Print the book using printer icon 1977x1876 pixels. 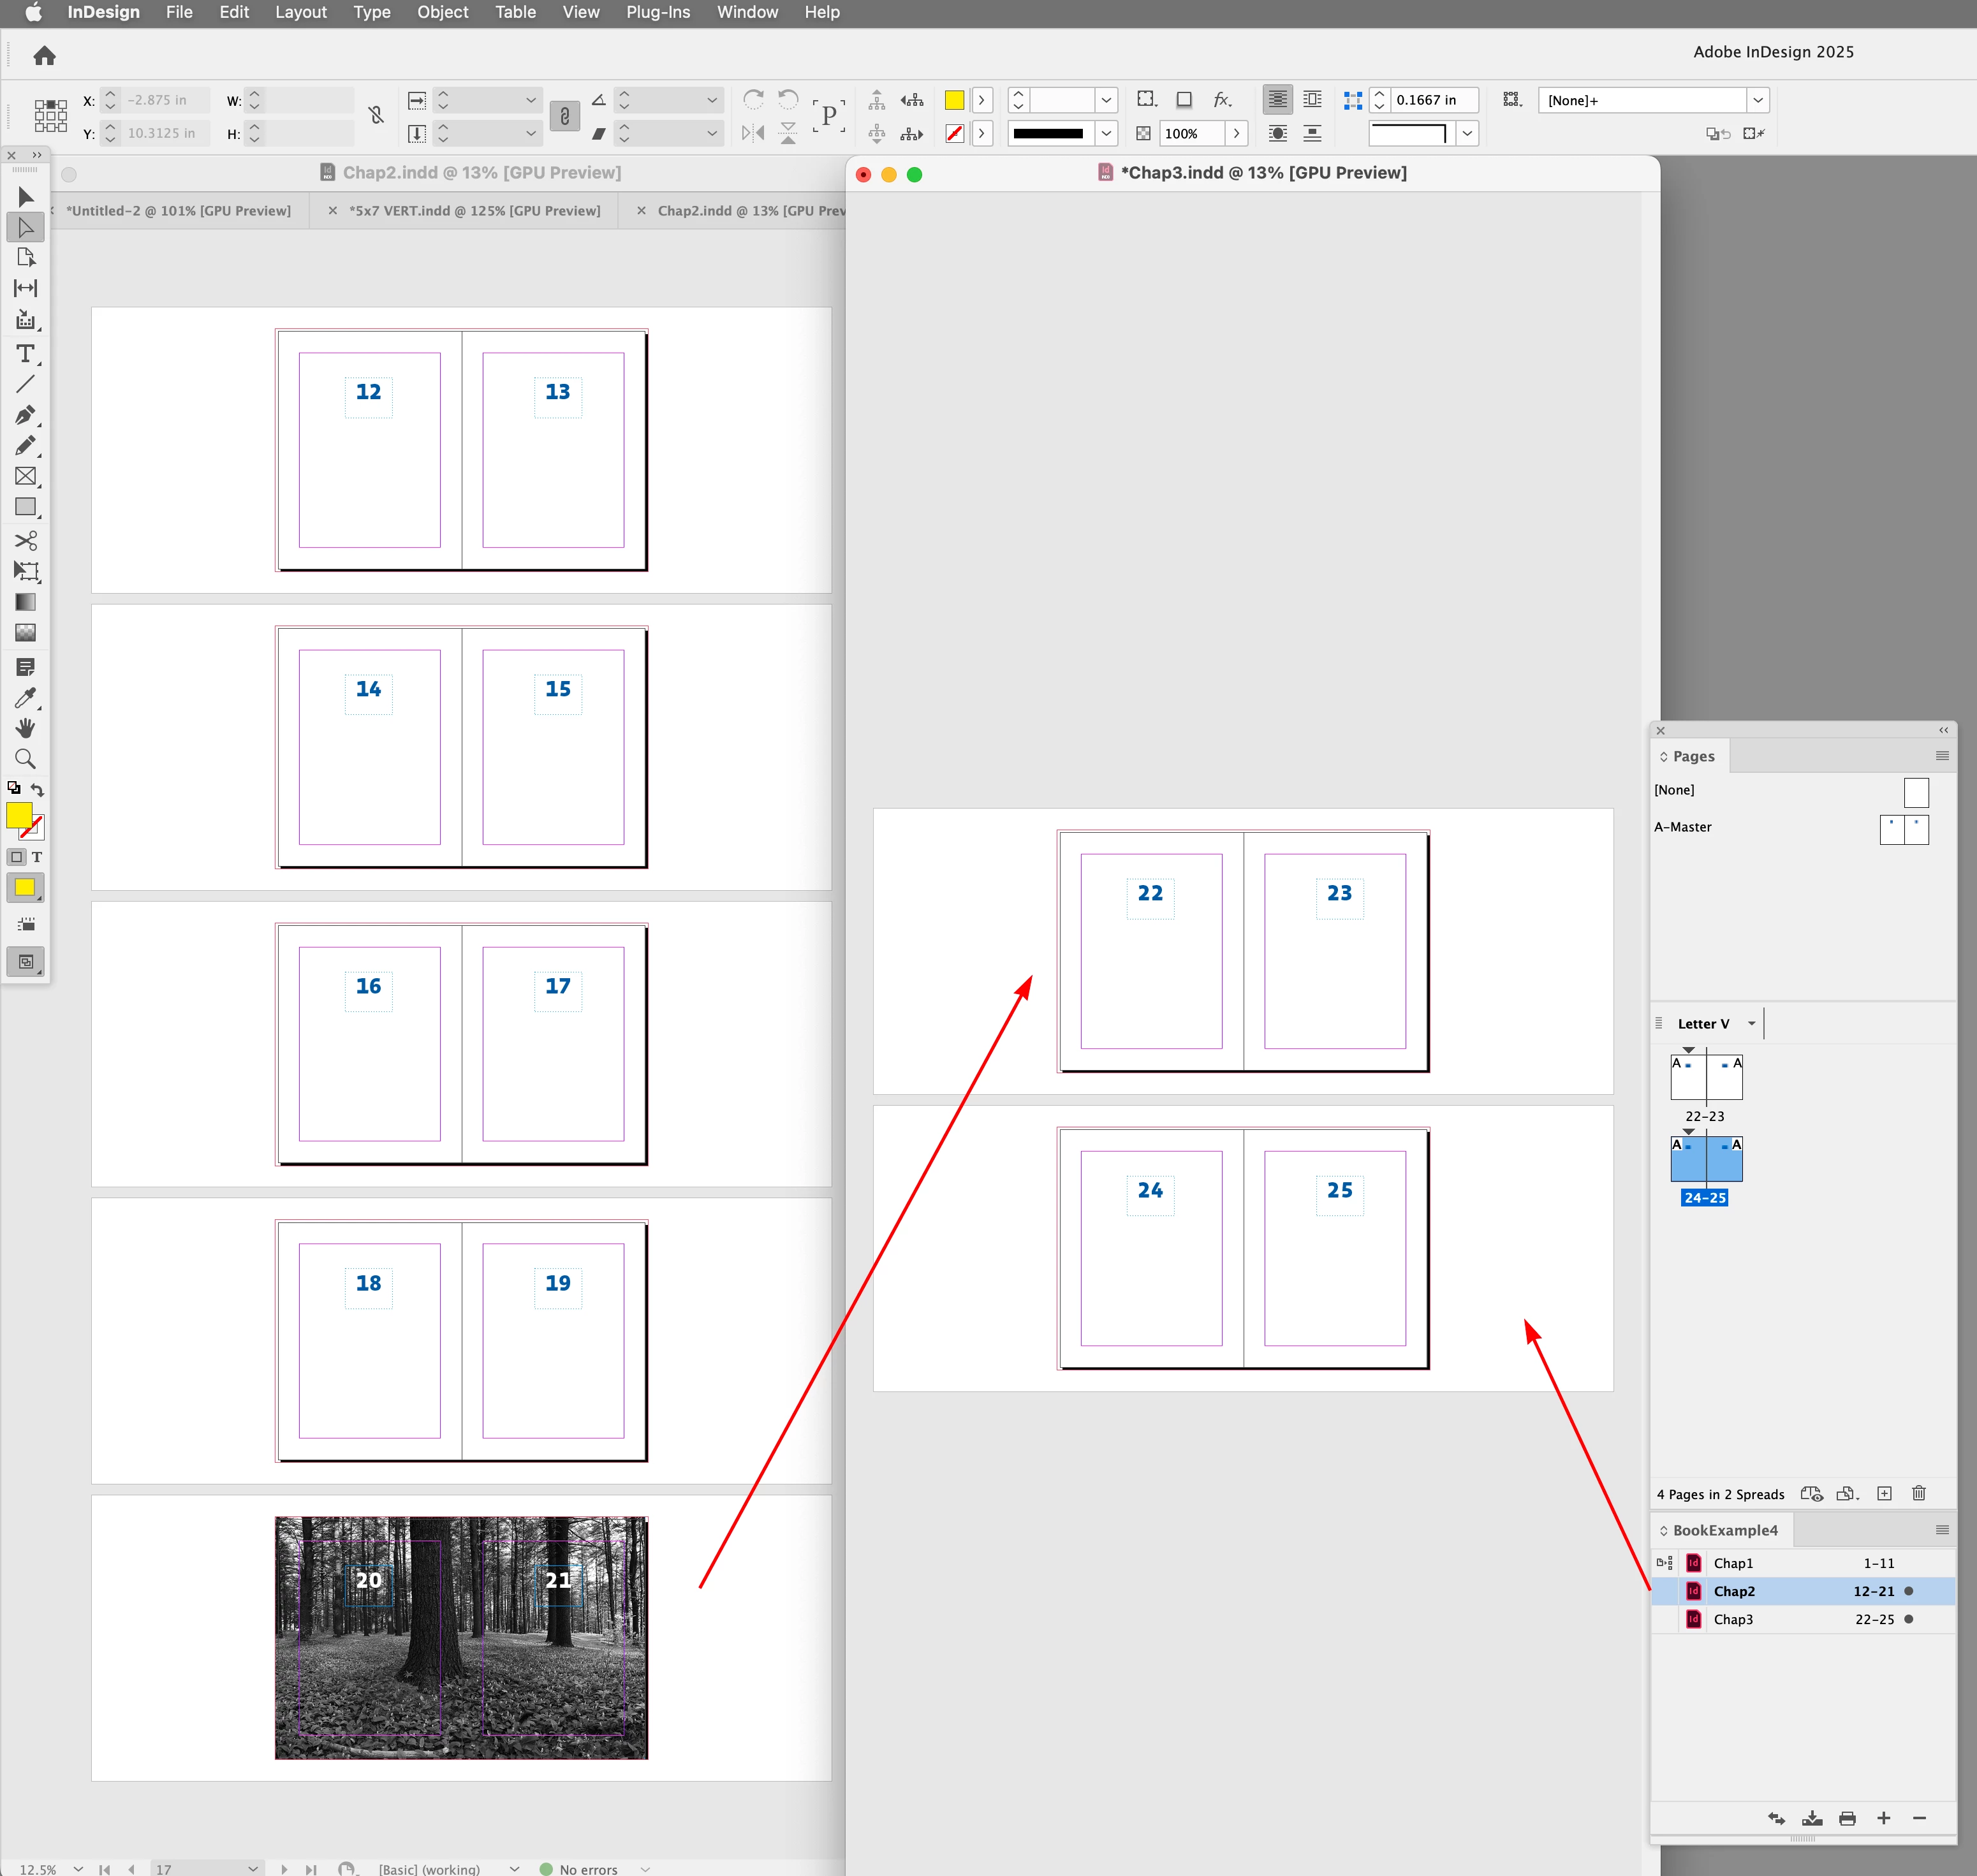[x=1847, y=1818]
